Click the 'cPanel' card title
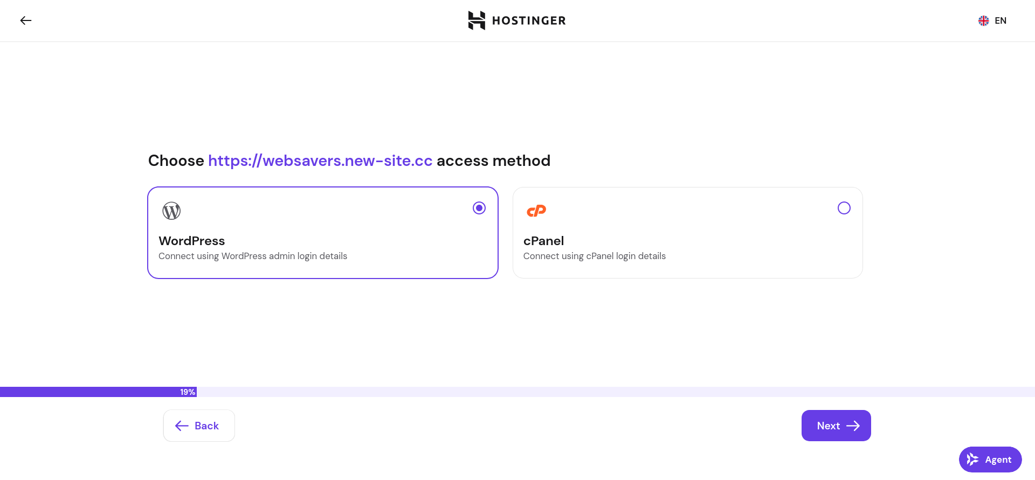This screenshot has width=1035, height=480. click(544, 241)
